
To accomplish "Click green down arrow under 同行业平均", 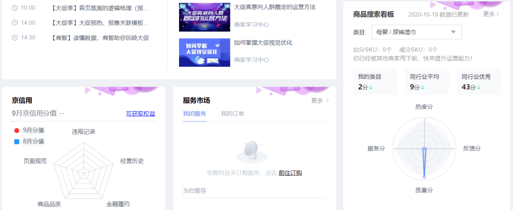I will click(422, 87).
